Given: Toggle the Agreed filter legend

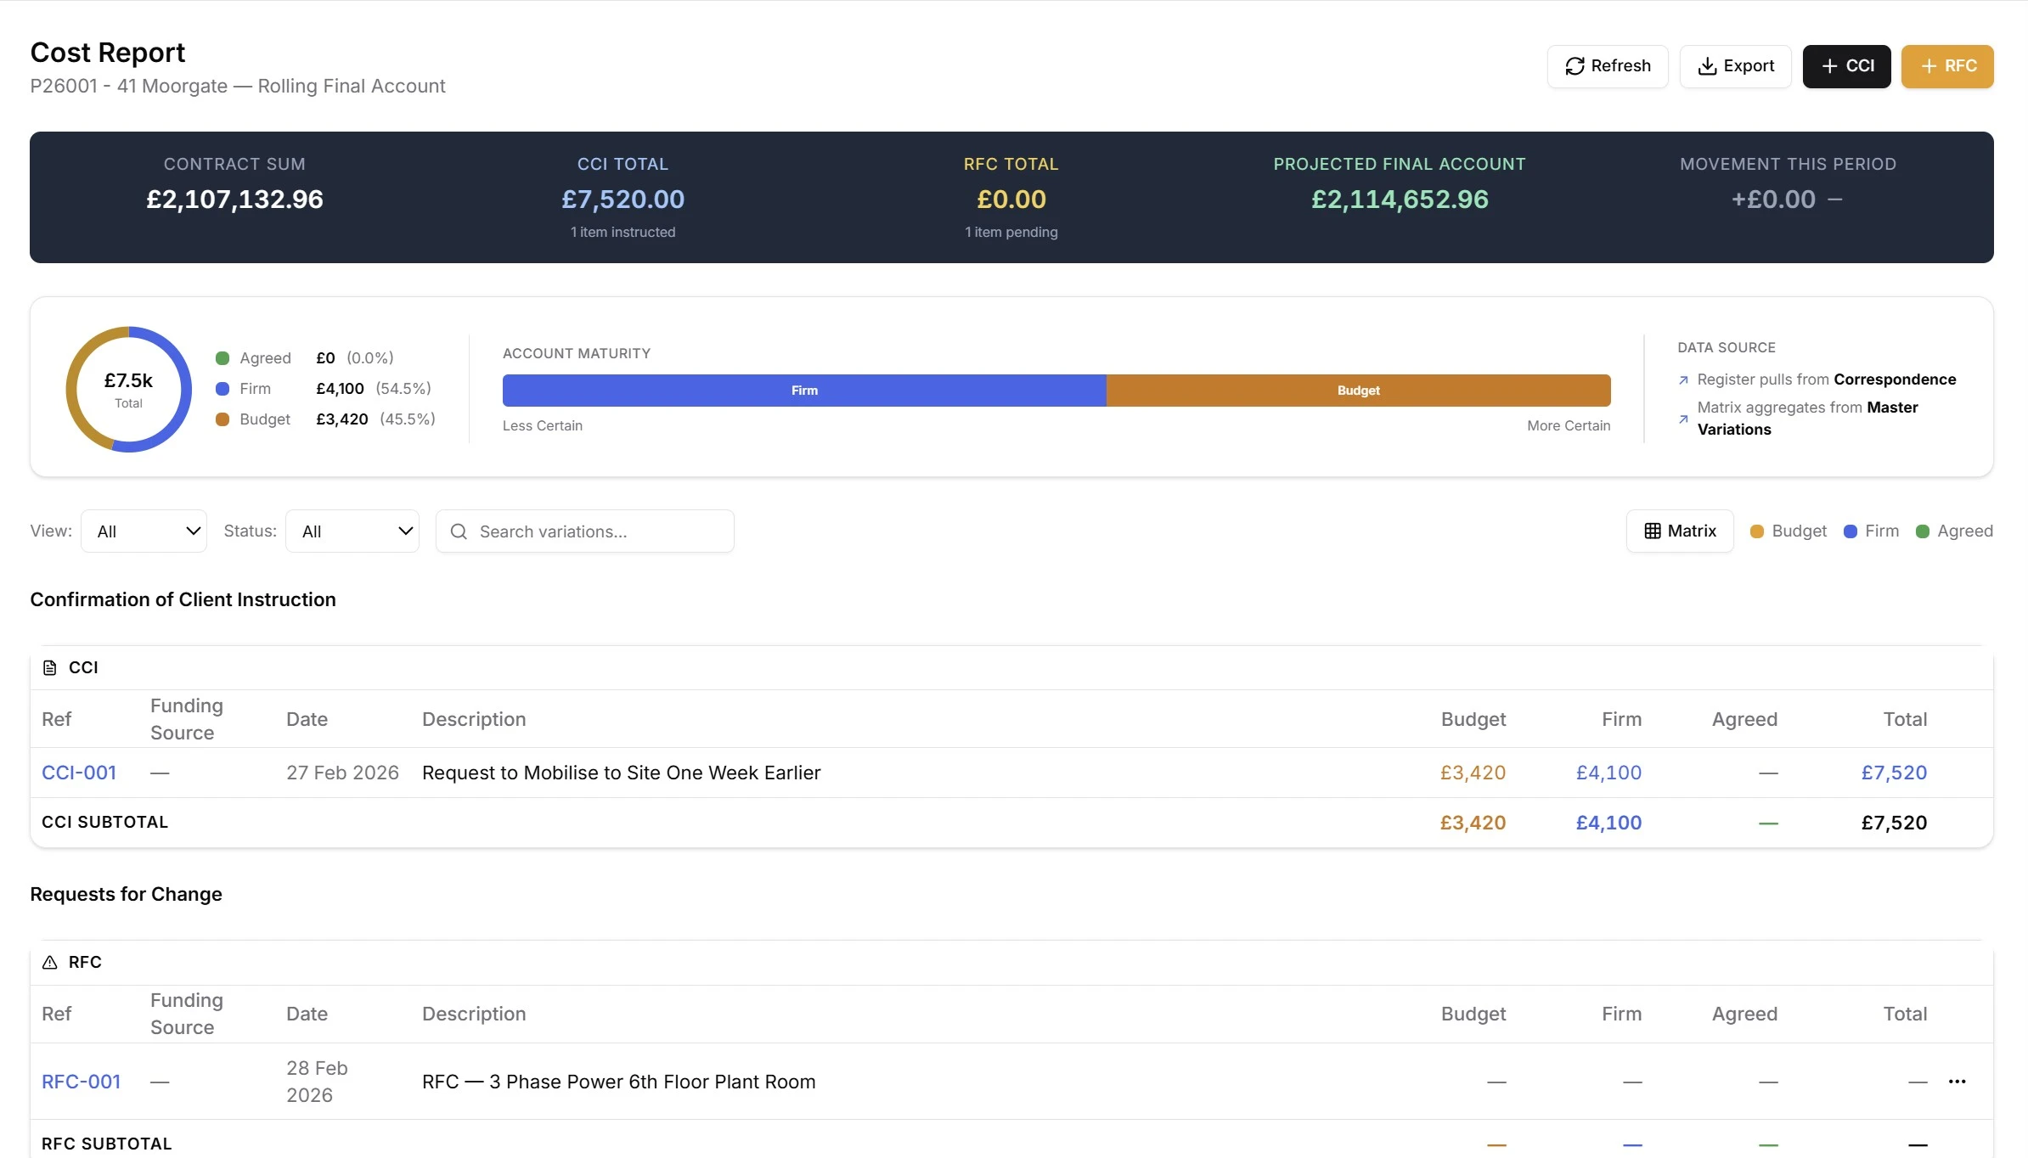Looking at the screenshot, I should pyautogui.click(x=1954, y=531).
